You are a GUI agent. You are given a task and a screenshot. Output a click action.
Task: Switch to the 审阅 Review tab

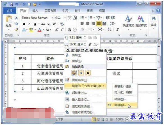coord(90,11)
